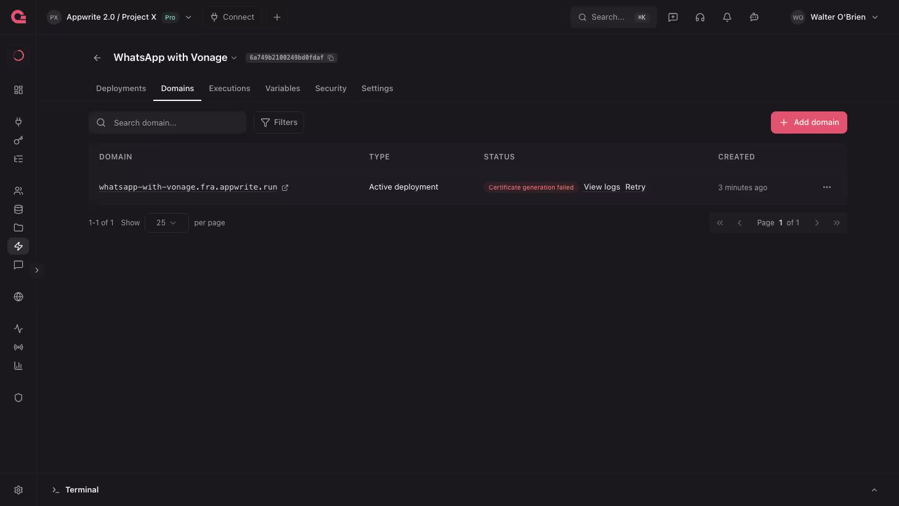Focus the Search domain input field

coord(167,122)
